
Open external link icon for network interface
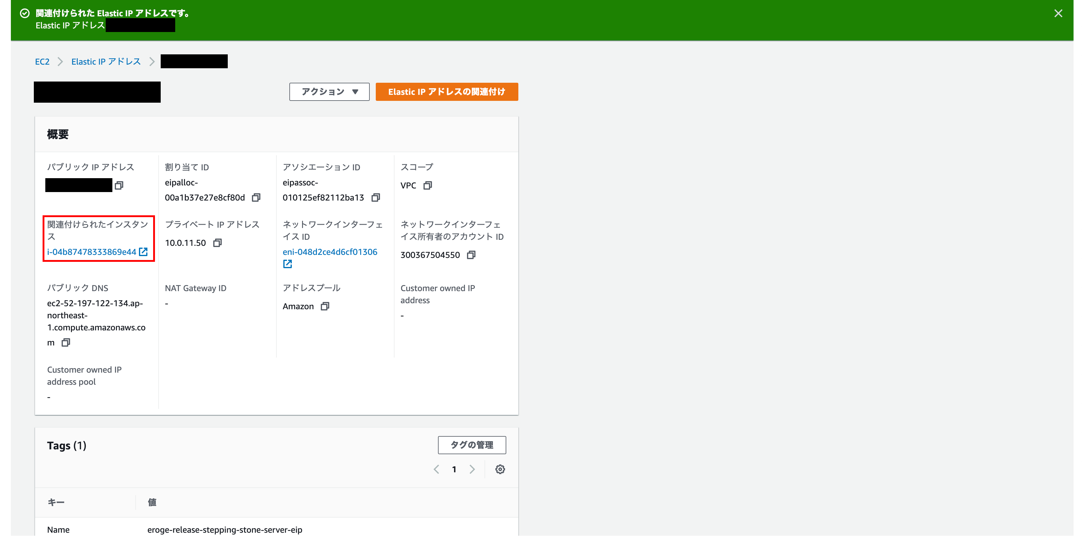click(x=287, y=264)
